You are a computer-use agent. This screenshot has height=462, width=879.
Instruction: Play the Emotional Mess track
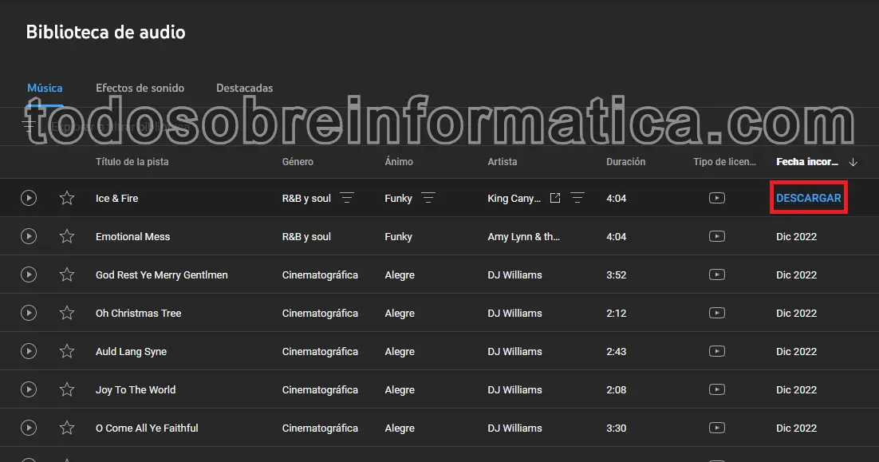coord(29,236)
